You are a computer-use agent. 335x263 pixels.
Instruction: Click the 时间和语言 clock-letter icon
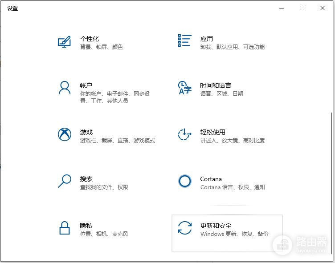(x=184, y=88)
